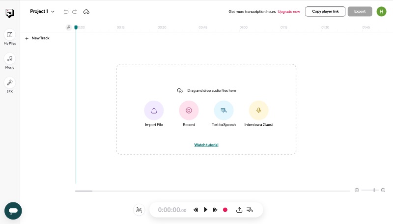393x224 pixels.
Task: Click the undo arrow
Action: pyautogui.click(x=66, y=11)
